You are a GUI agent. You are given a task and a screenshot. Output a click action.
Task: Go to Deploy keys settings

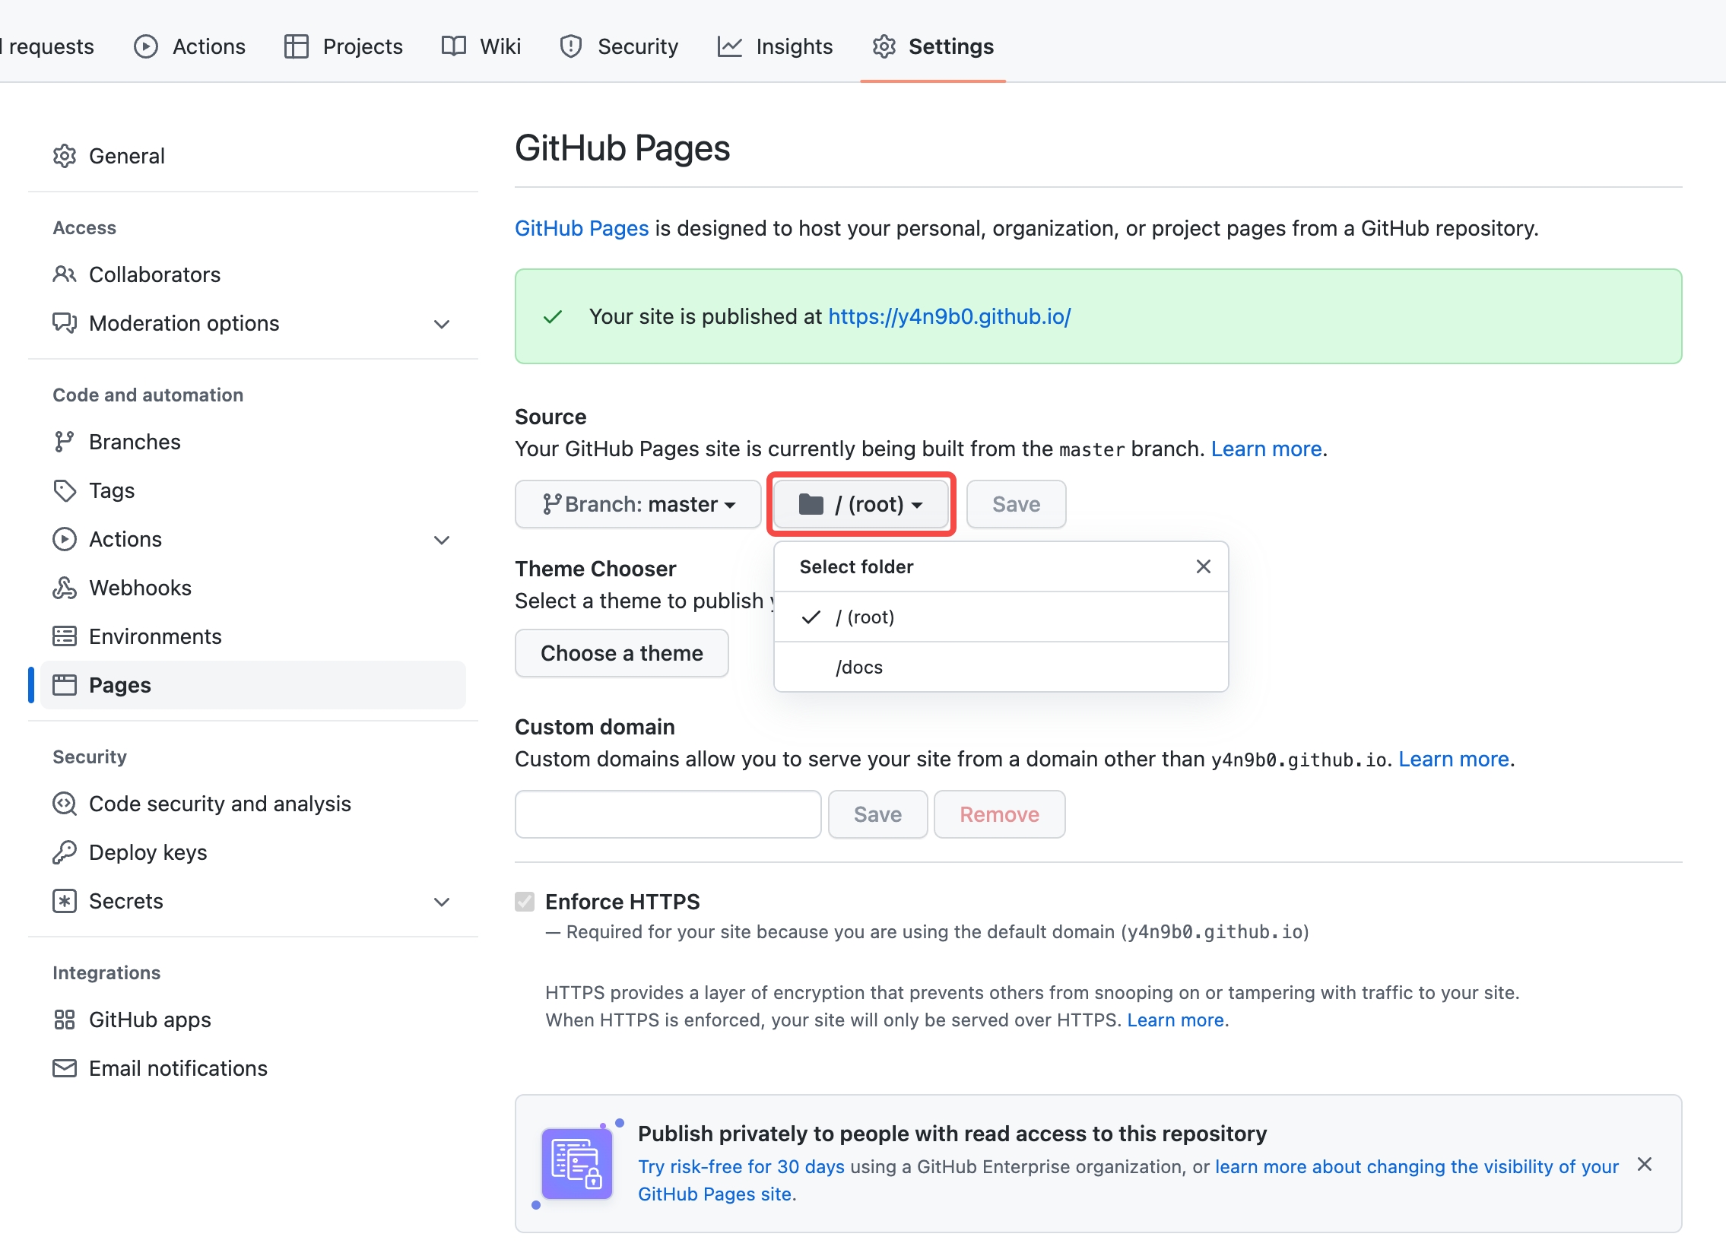coord(252,853)
